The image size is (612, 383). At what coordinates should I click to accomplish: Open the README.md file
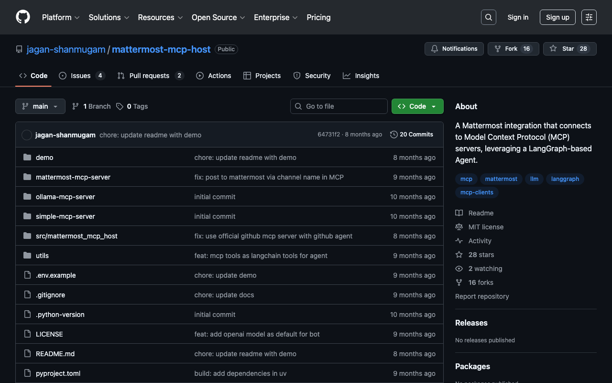(55, 354)
